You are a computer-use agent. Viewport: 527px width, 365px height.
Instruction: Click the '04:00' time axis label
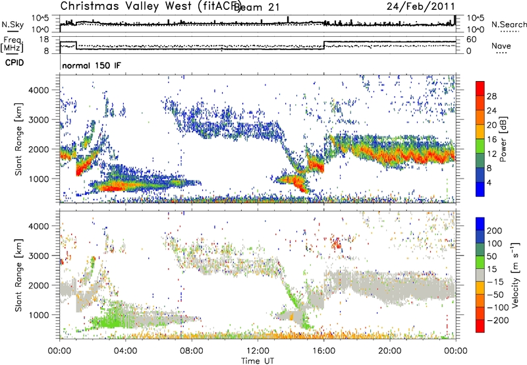pos(125,351)
